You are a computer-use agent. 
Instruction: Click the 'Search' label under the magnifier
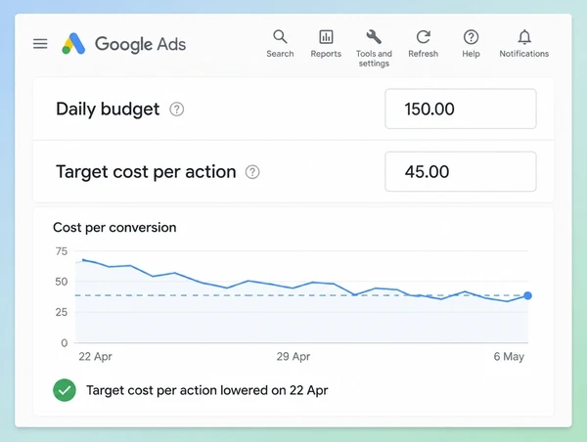280,54
